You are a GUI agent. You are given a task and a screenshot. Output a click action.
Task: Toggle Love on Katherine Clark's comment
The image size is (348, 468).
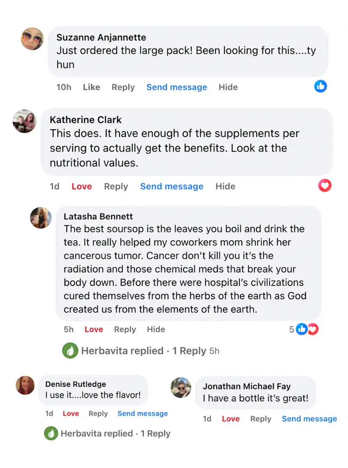[x=82, y=186]
